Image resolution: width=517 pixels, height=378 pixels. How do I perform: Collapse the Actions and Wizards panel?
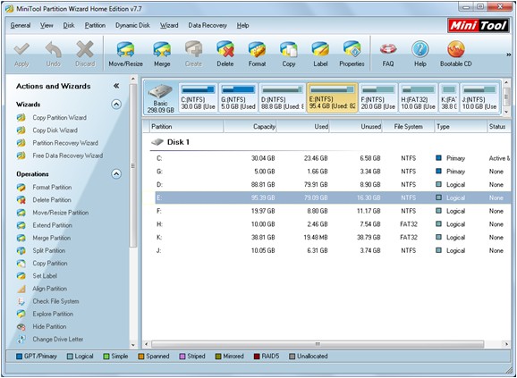click(116, 86)
